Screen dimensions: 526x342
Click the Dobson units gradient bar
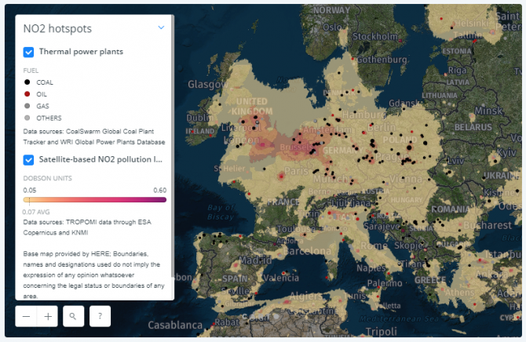click(x=94, y=200)
